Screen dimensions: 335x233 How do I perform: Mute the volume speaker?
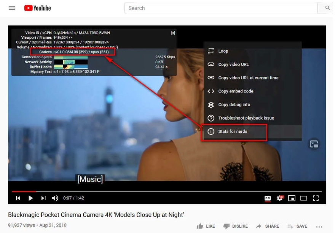pos(56,198)
